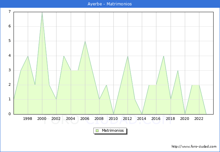Screen dimensions: 220x152
Task: Select the 2008 x-axis label
Action: (99, 119)
